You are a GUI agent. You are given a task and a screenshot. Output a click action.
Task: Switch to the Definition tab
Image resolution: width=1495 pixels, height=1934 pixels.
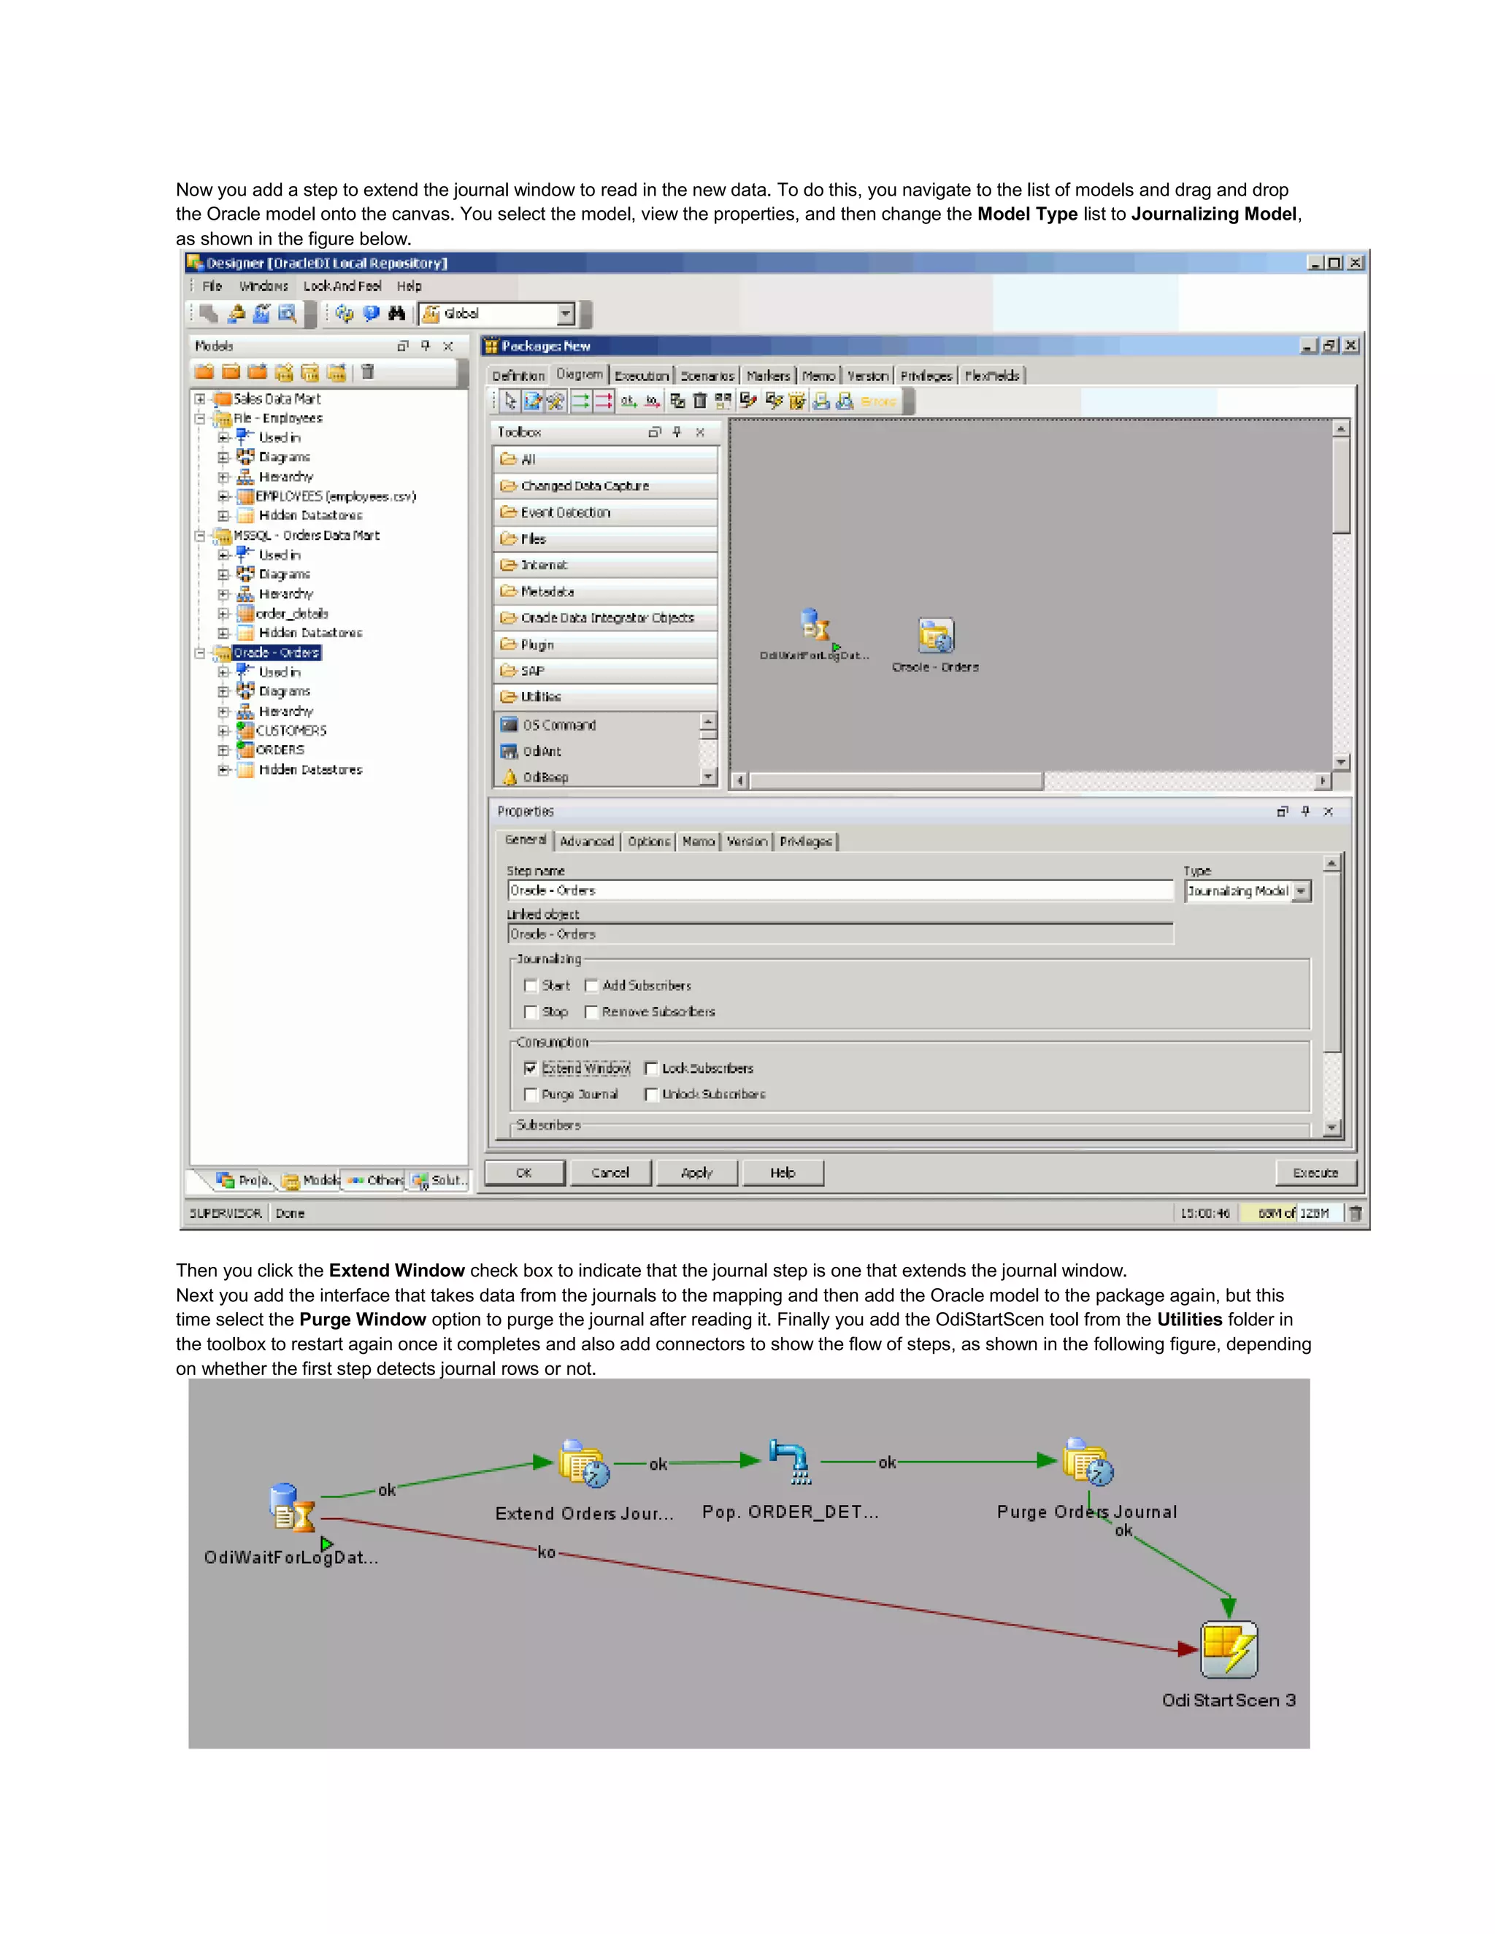click(x=518, y=375)
